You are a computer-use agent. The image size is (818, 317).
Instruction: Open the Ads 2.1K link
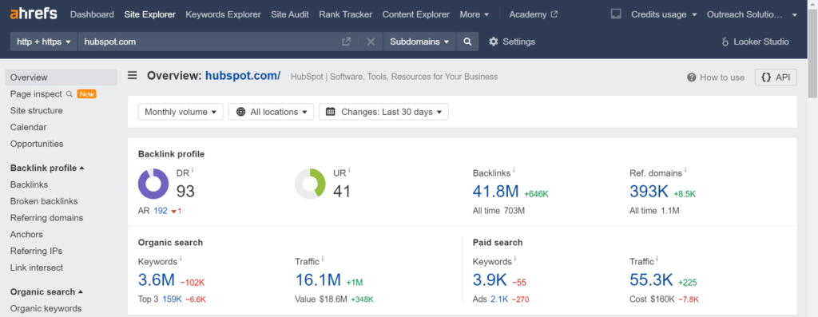click(x=498, y=299)
